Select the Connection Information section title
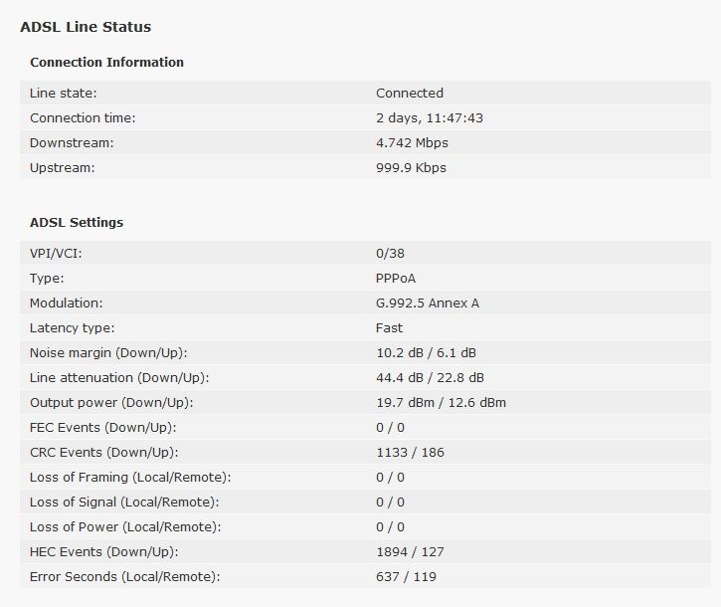721x607 pixels. tap(106, 62)
